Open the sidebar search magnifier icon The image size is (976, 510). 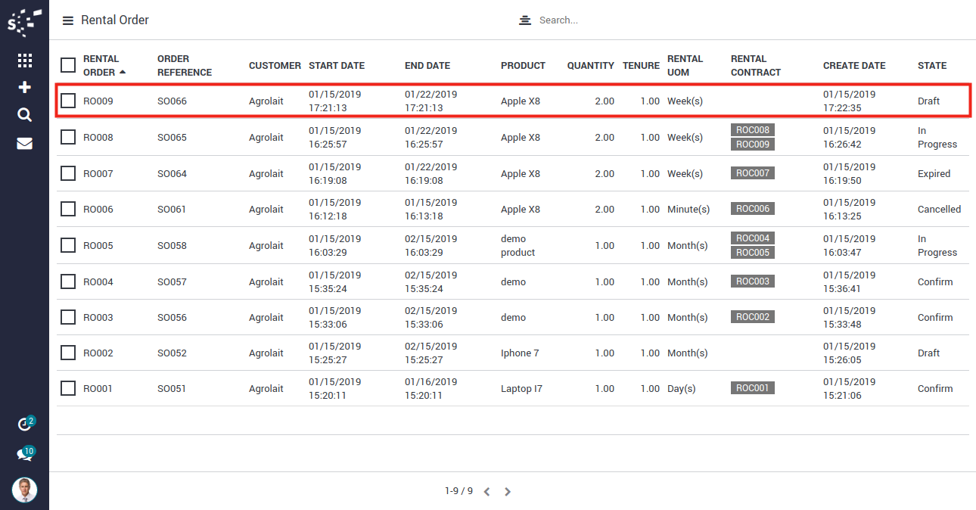pos(24,115)
